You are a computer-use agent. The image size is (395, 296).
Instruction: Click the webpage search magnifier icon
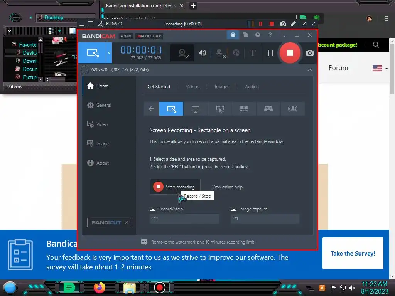click(x=376, y=45)
